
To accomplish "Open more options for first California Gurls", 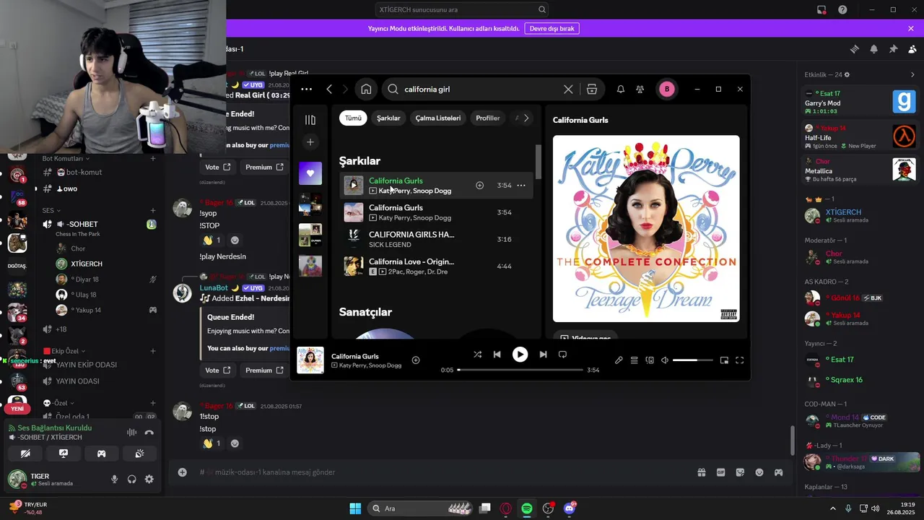I will click(x=521, y=186).
